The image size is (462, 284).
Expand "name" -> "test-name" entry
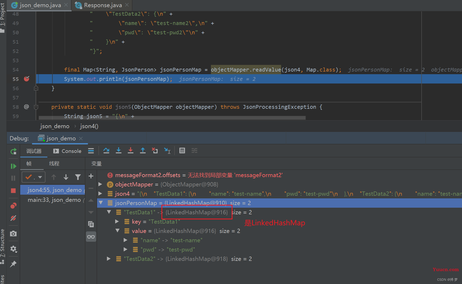click(126, 240)
